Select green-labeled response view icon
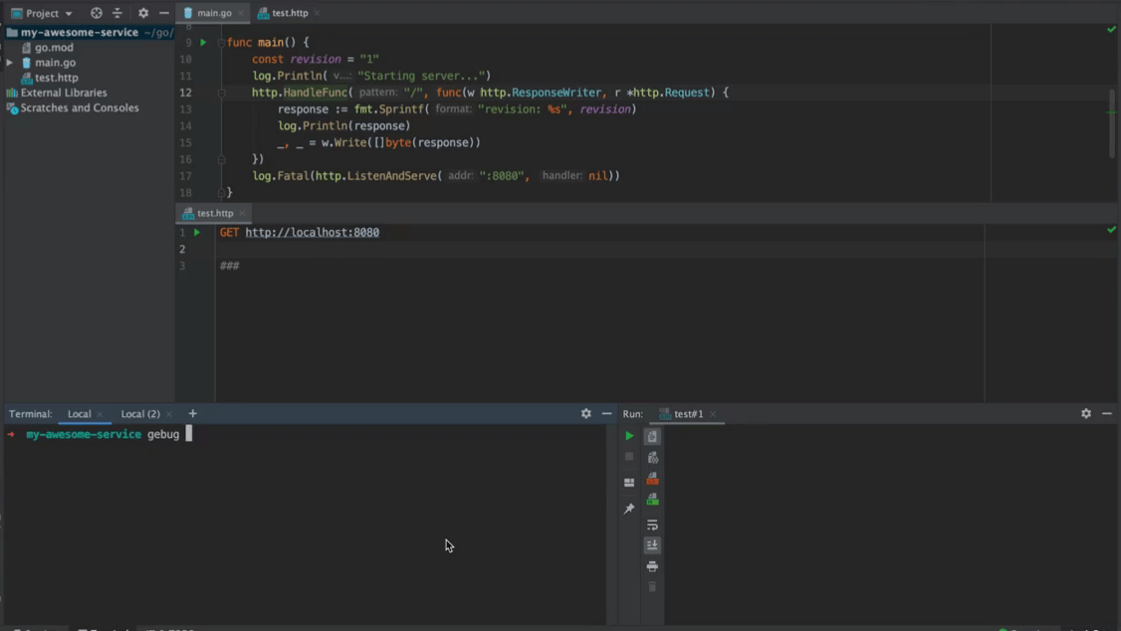The width and height of the screenshot is (1121, 631). tap(652, 499)
